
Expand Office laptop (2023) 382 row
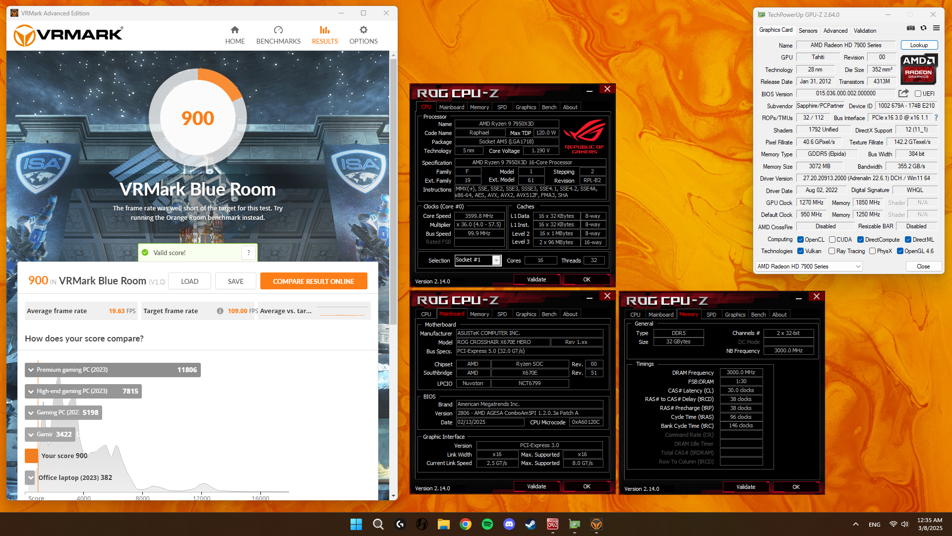[x=30, y=477]
